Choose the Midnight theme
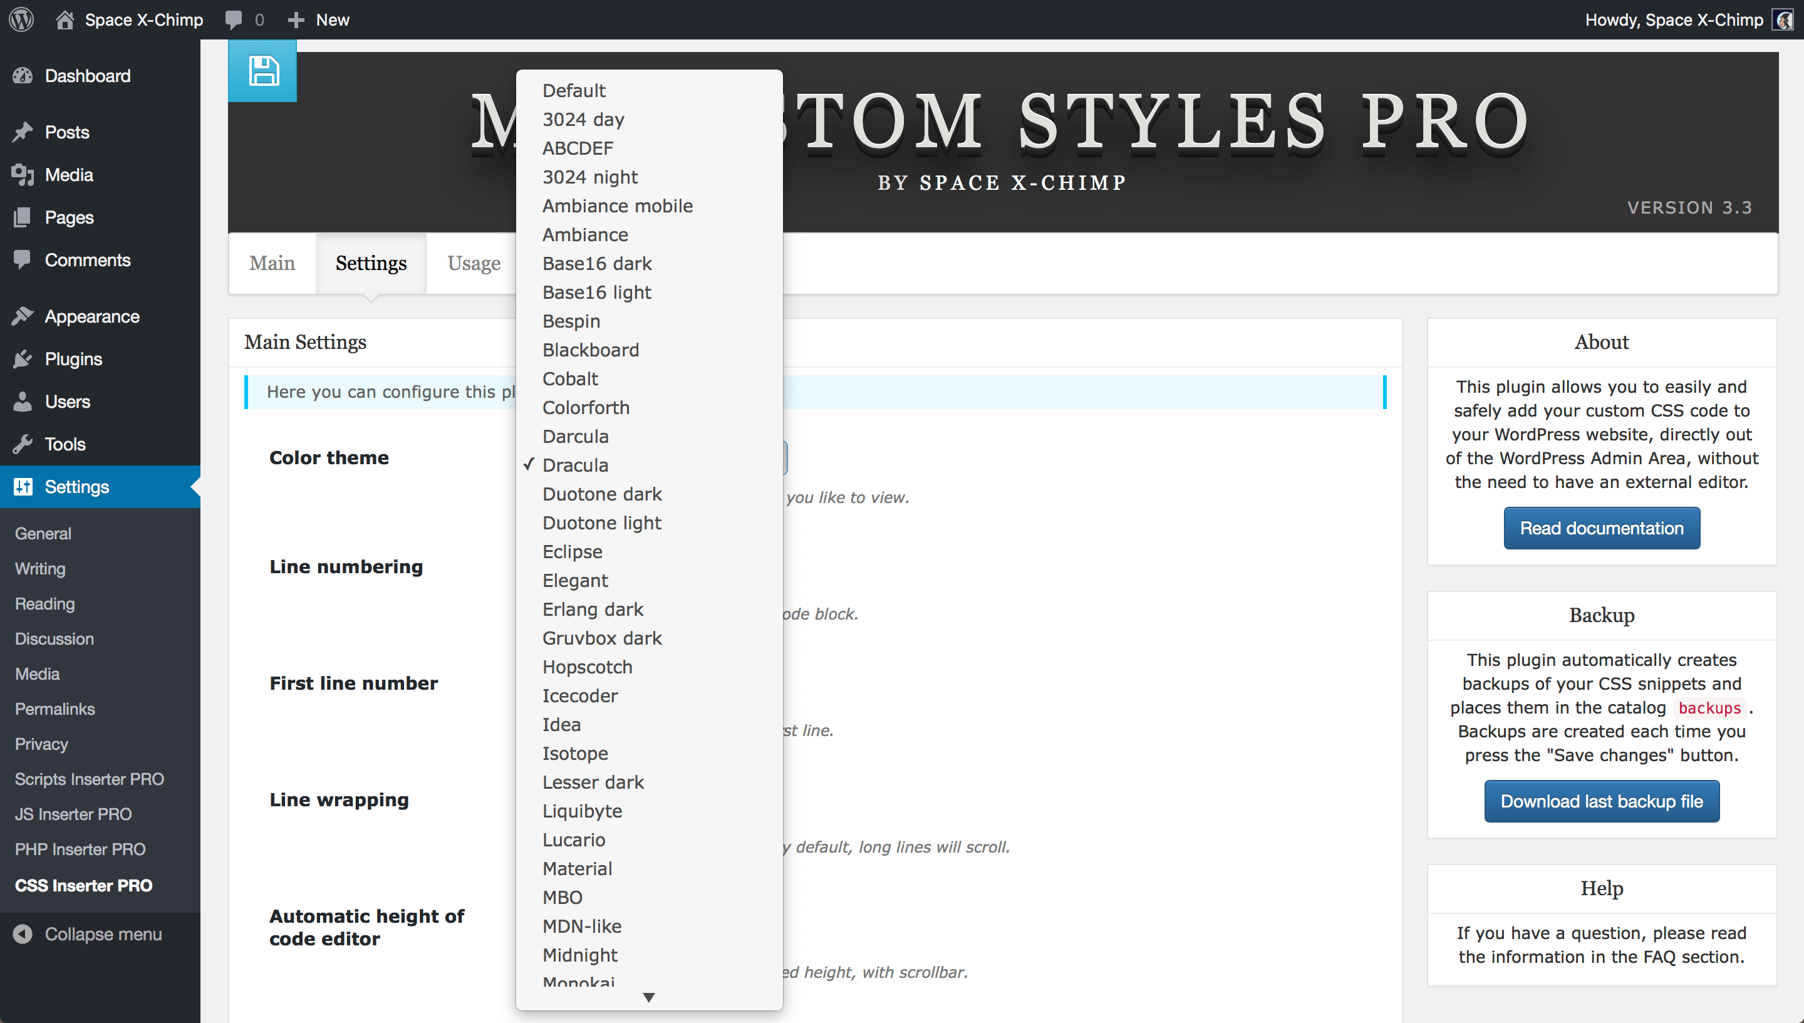Screen dimensions: 1804x1023 click(649, 955)
